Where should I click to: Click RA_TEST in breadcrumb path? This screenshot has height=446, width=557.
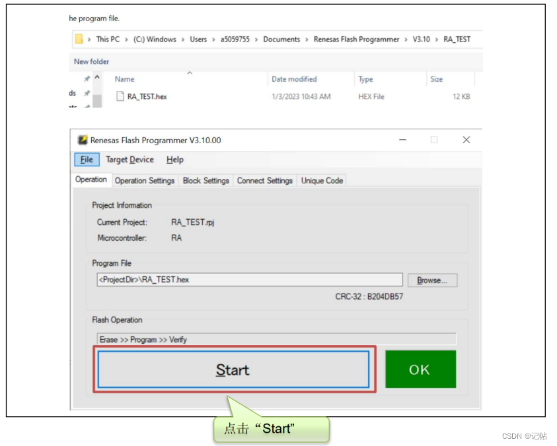coord(457,40)
